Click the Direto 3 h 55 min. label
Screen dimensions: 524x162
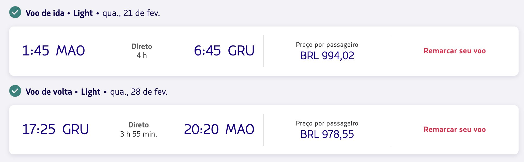tap(139, 130)
